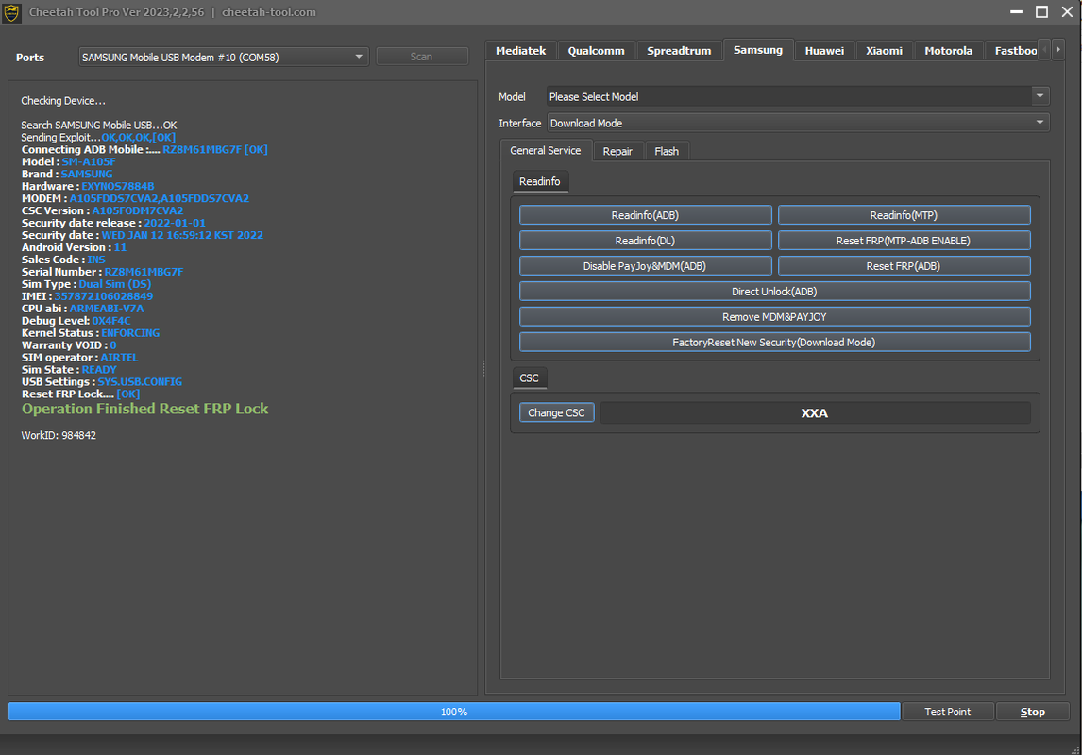Click the Debug Level 0X4F4C value
The width and height of the screenshot is (1082, 755).
coord(111,321)
